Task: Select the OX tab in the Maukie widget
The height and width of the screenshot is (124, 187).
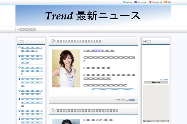Action: point(148,121)
